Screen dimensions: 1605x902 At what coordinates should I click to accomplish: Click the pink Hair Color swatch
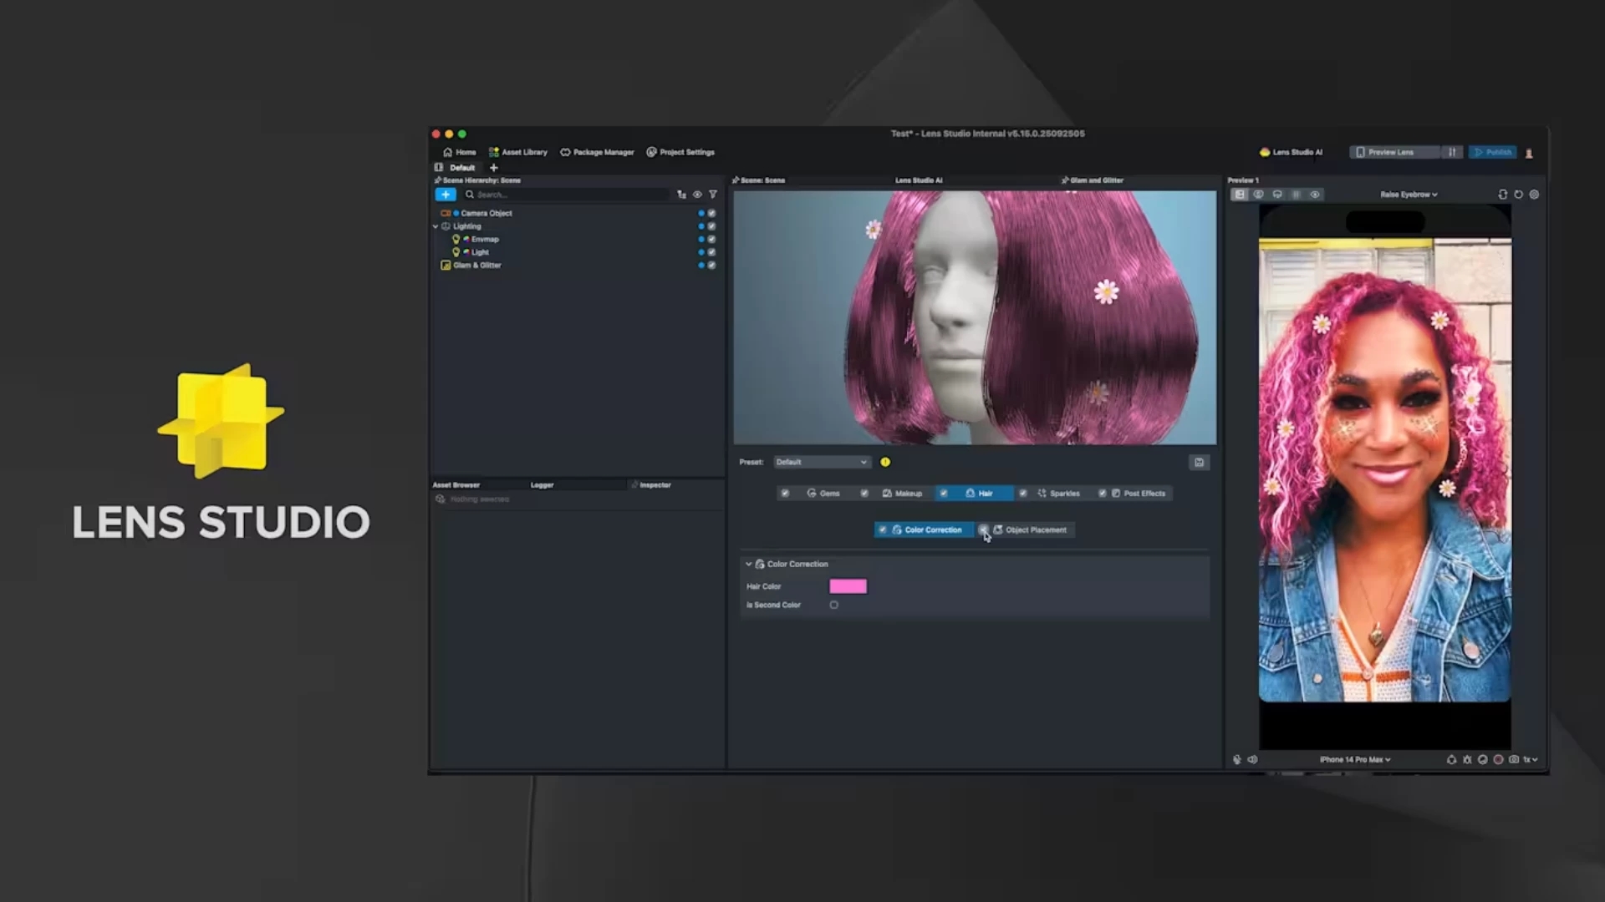coord(848,586)
